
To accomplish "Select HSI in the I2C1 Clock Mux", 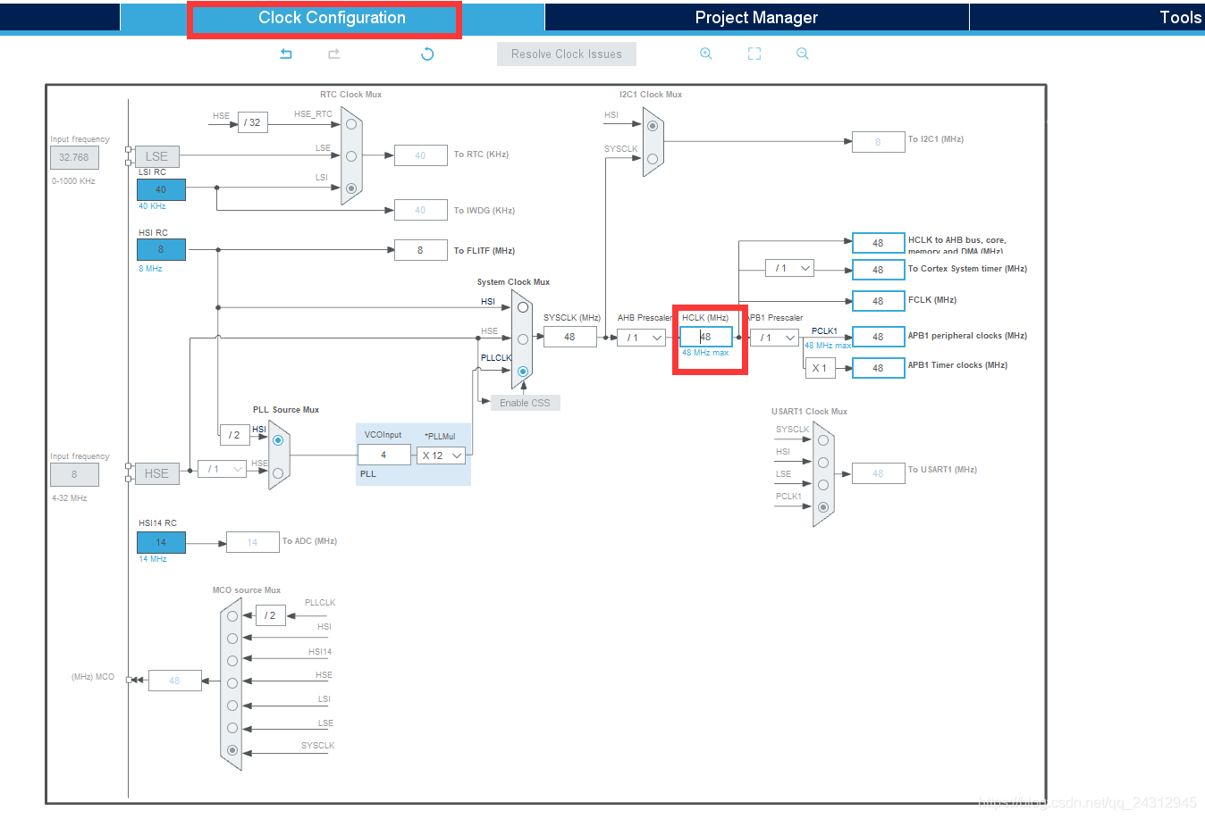I will click(x=653, y=126).
